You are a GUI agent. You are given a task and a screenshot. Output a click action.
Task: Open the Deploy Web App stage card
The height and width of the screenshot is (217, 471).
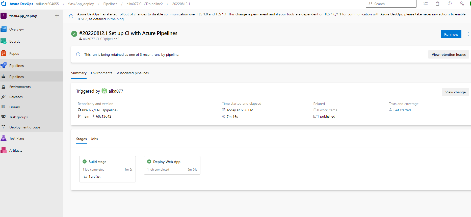point(172,165)
